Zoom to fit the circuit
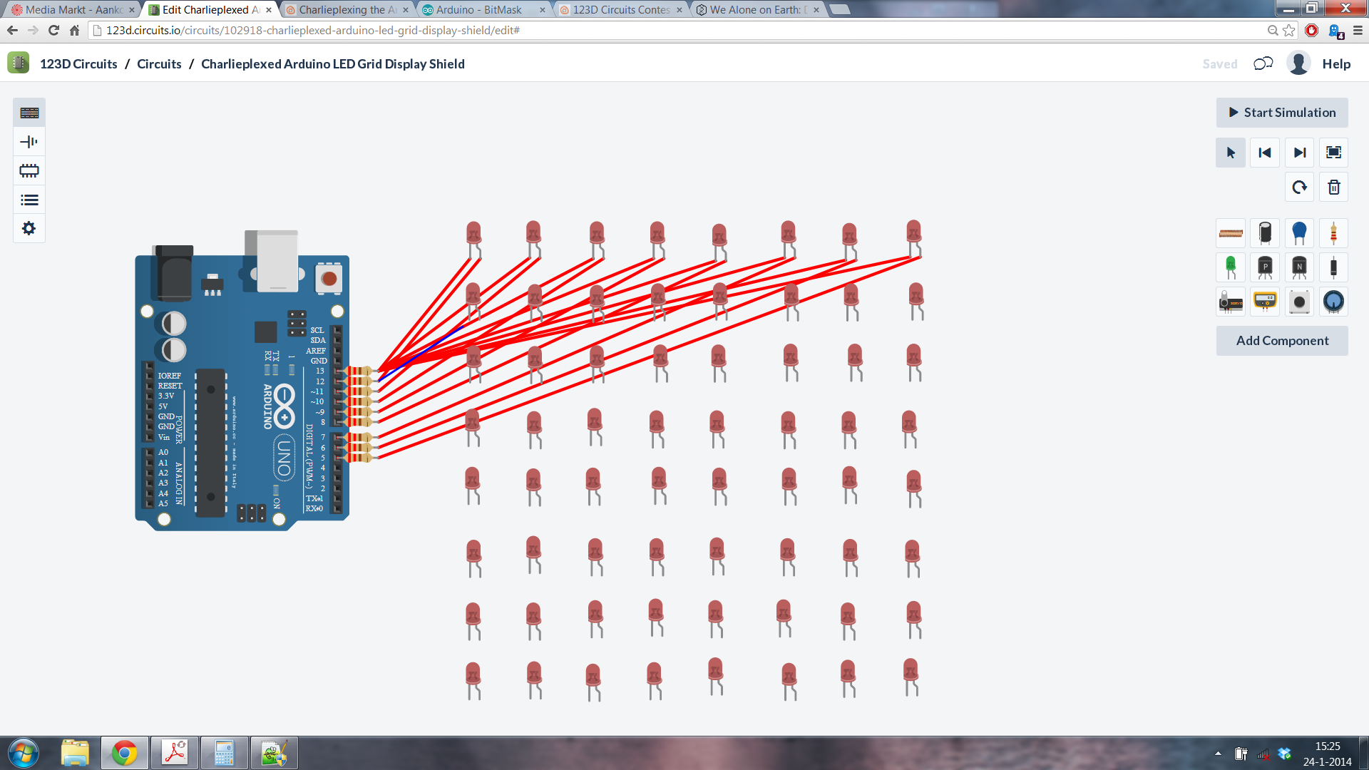The height and width of the screenshot is (770, 1369). [x=1333, y=152]
